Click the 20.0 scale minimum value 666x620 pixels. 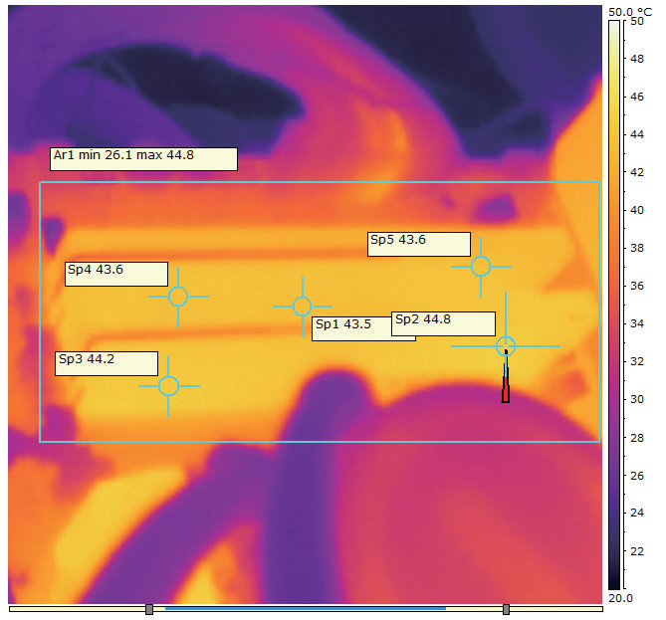click(x=620, y=598)
